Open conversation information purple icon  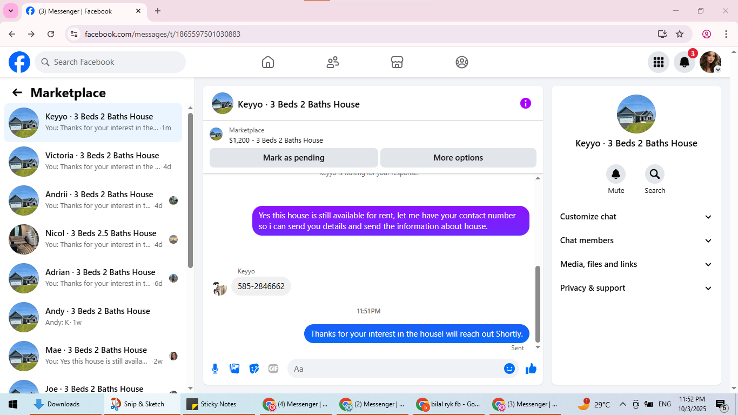pyautogui.click(x=526, y=103)
